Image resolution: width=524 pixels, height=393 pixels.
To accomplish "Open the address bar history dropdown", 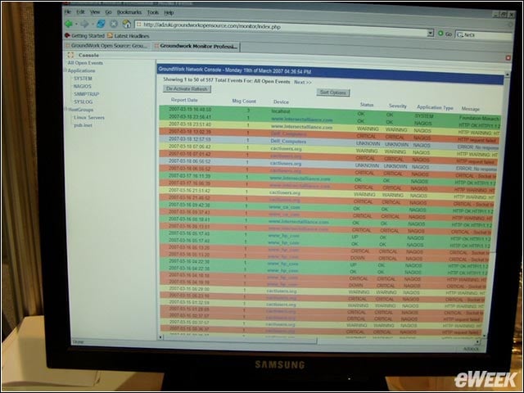I will click(x=431, y=33).
